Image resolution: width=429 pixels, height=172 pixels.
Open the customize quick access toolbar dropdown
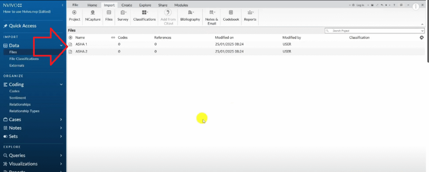pyautogui.click(x=386, y=5)
